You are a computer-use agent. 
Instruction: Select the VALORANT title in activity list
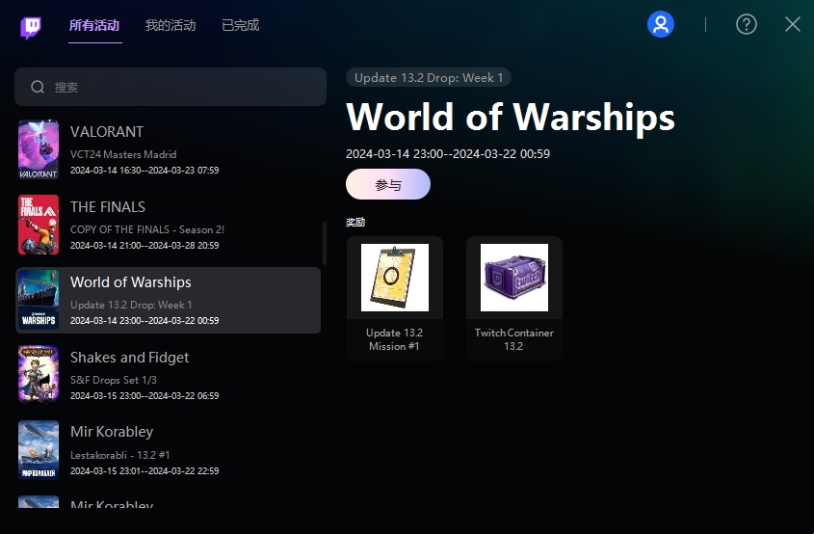point(107,132)
